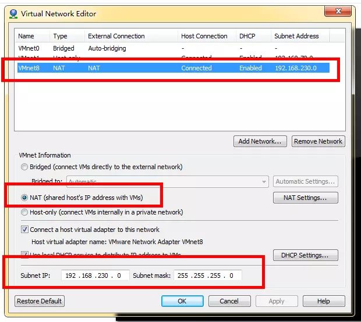Click into the Subnet IP field

click(95, 276)
